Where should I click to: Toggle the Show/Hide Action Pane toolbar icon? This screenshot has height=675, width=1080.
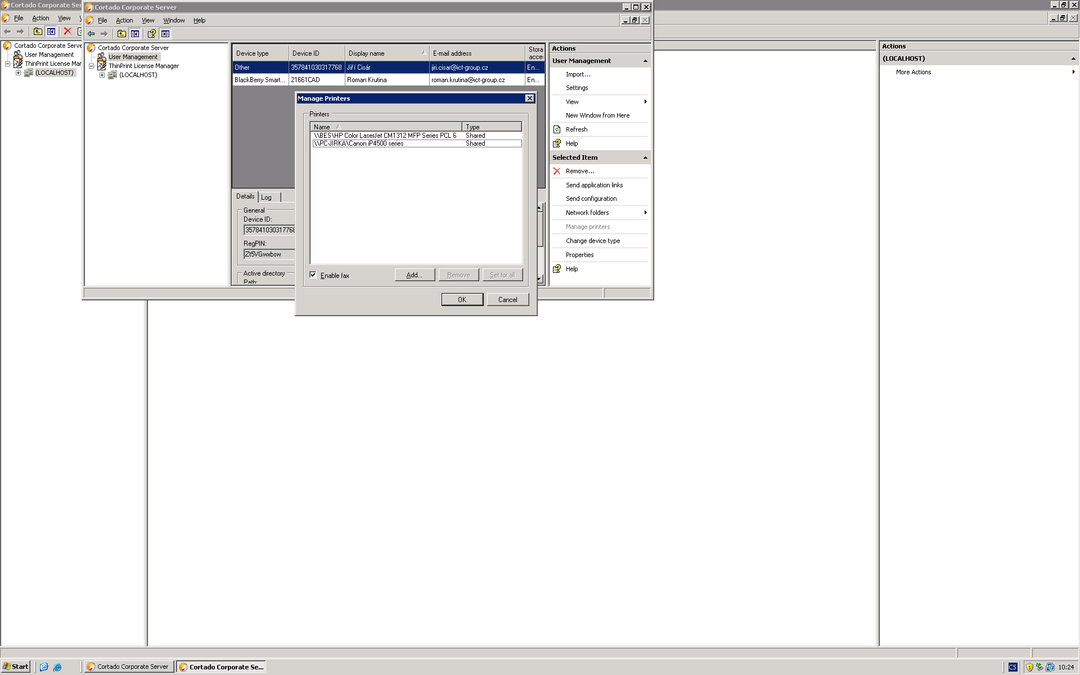[165, 34]
